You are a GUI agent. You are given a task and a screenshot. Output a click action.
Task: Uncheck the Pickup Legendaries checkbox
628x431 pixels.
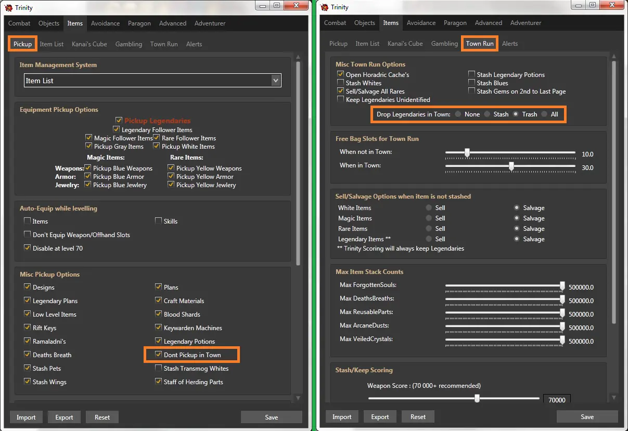coord(119,121)
